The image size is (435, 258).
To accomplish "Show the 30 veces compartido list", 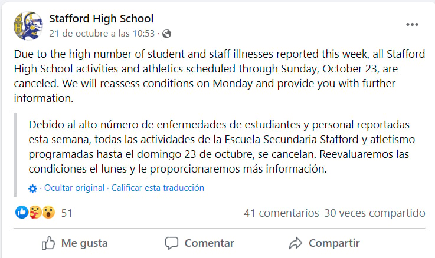I will tap(375, 213).
